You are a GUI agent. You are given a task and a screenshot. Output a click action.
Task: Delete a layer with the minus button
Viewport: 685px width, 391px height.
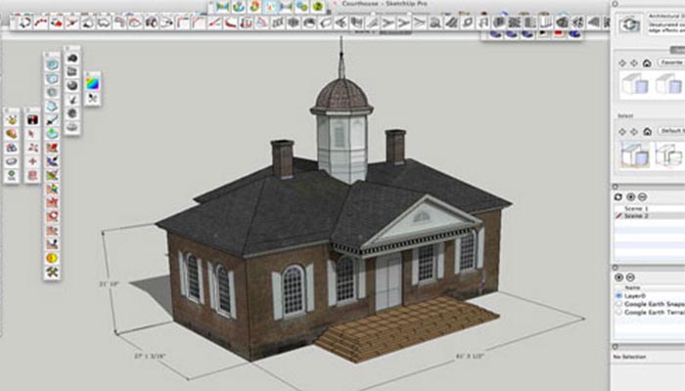[630, 277]
